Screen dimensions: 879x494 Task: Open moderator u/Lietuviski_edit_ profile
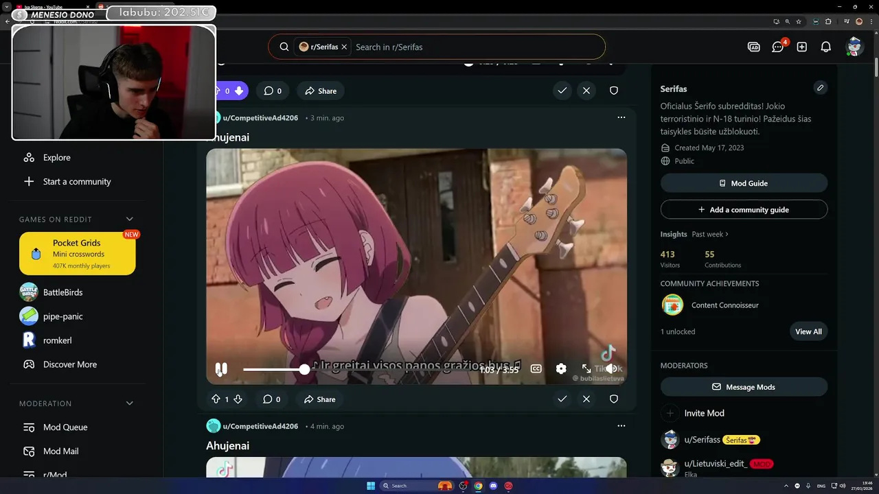pos(715,464)
